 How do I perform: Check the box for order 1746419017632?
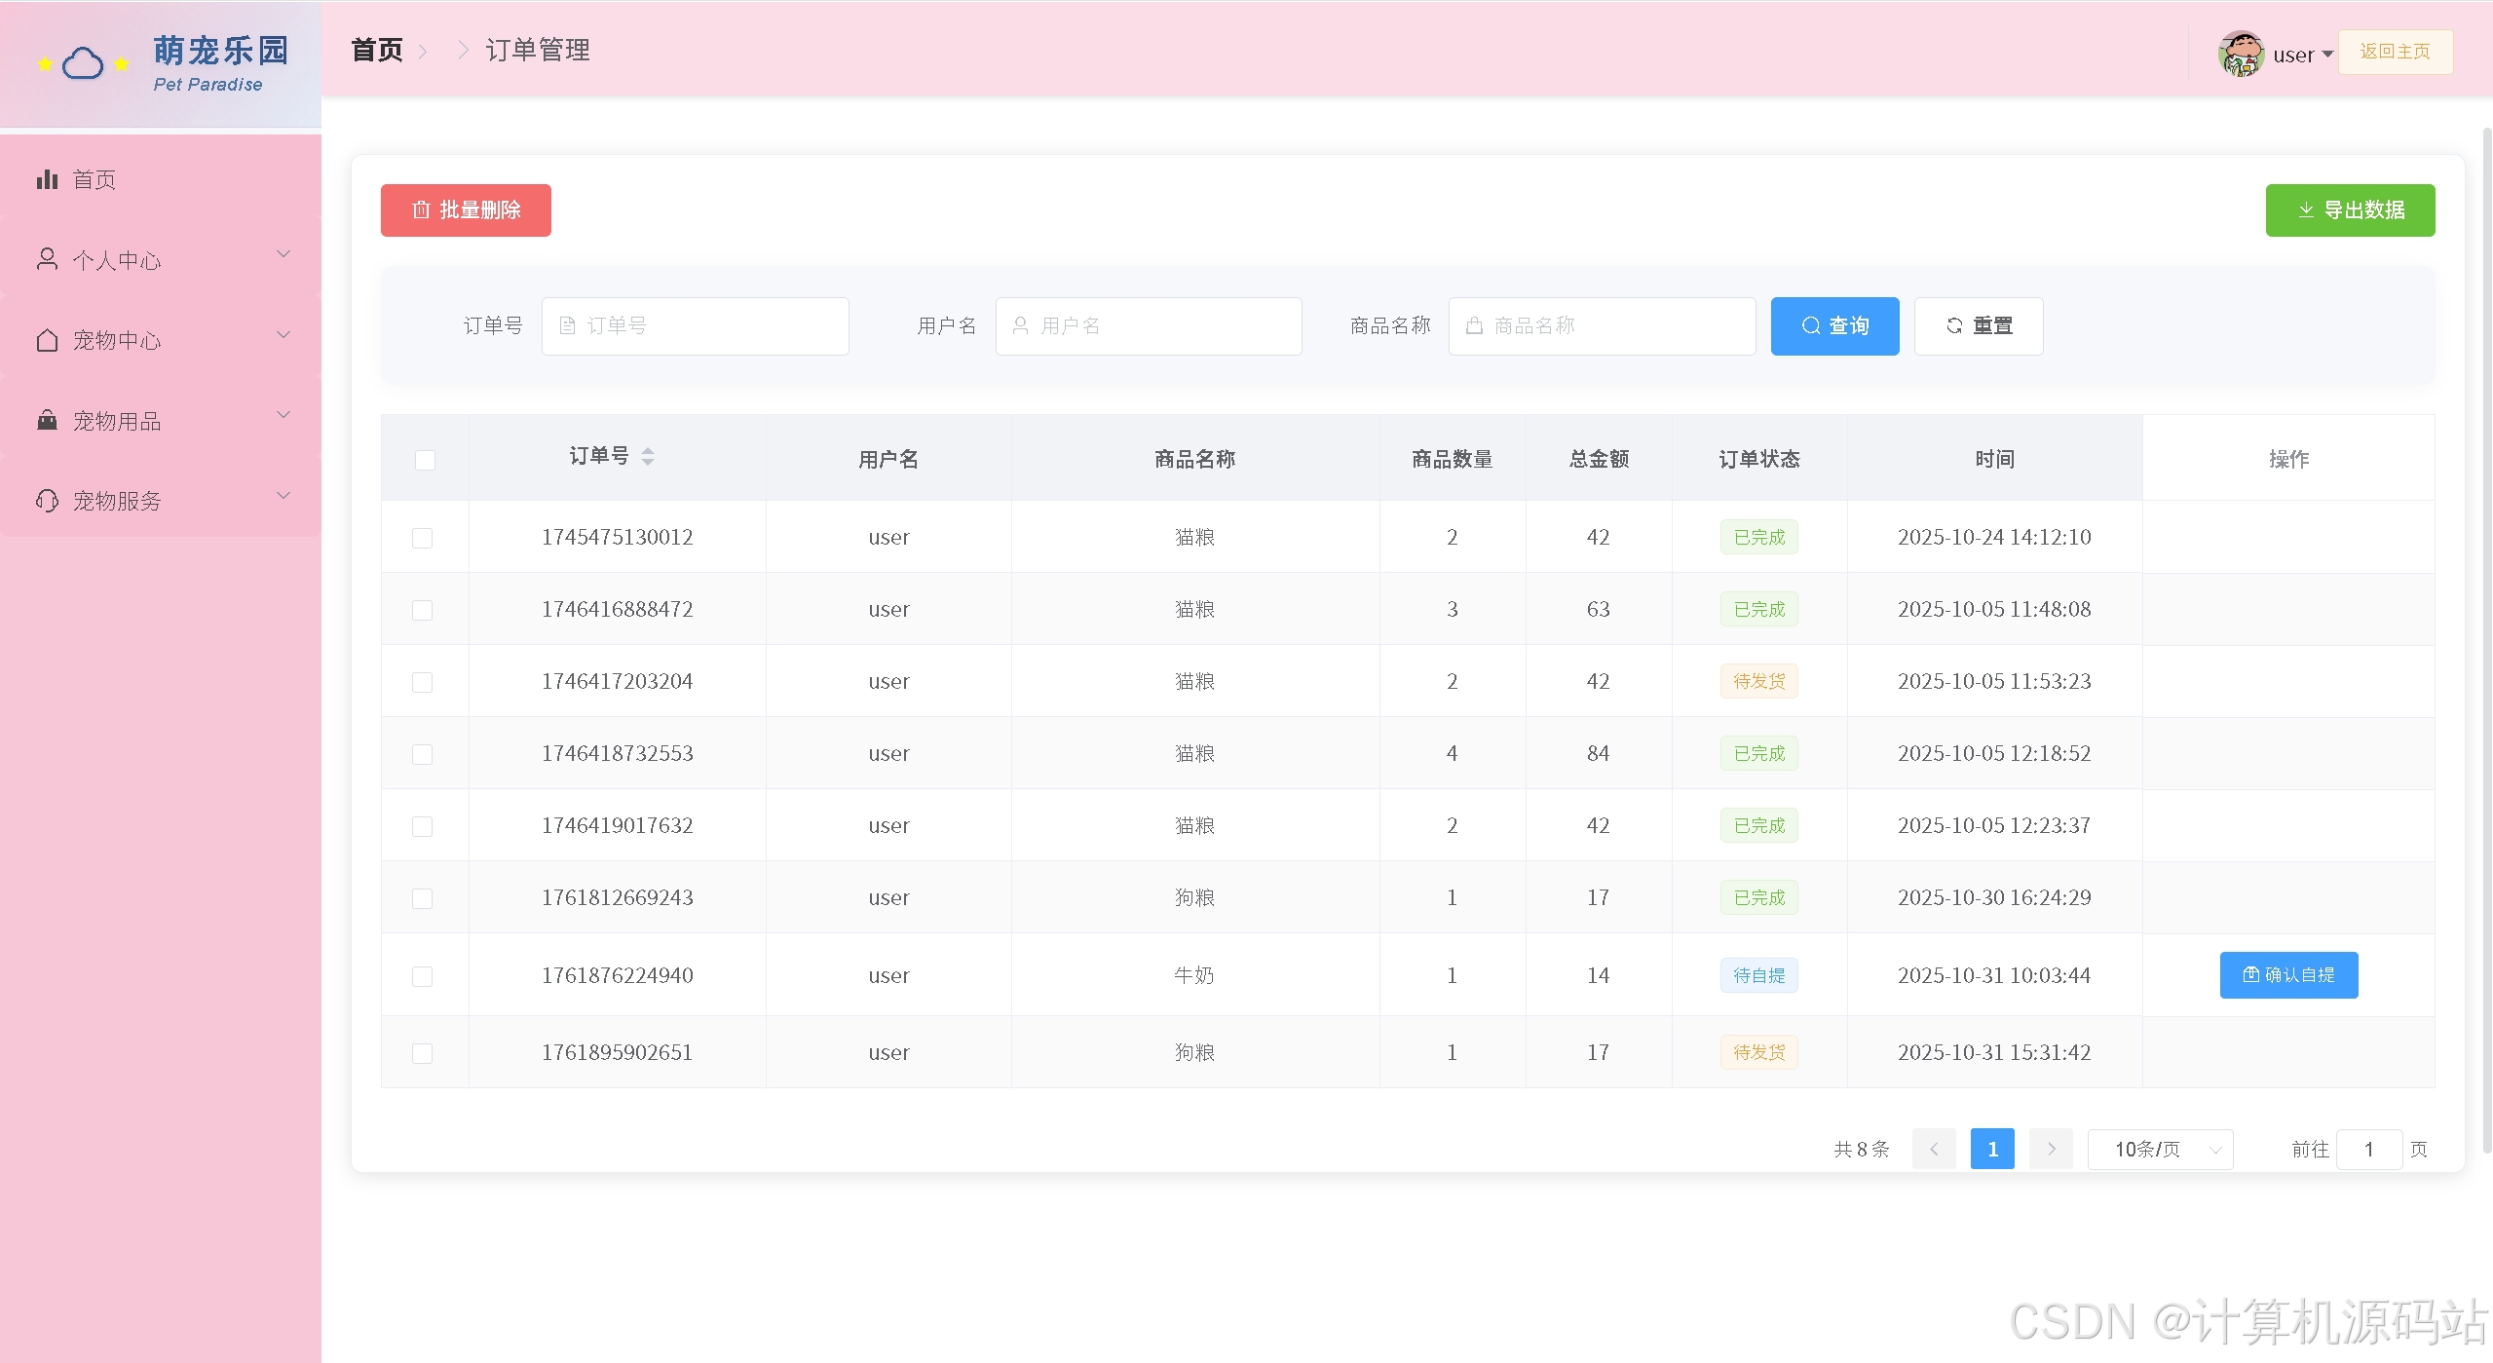[x=422, y=826]
